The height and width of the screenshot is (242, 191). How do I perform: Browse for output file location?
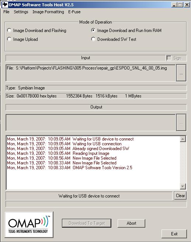(181, 122)
